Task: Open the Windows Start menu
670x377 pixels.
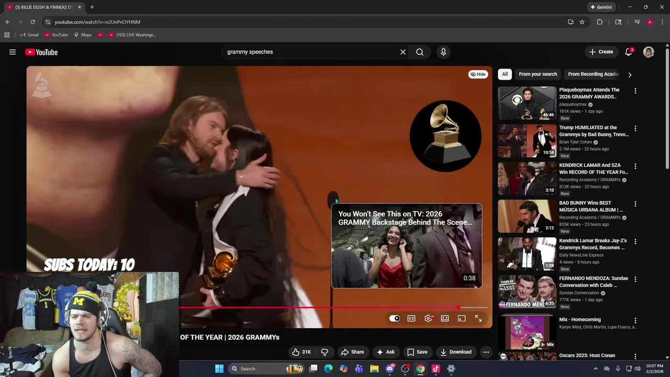Action: (x=219, y=369)
